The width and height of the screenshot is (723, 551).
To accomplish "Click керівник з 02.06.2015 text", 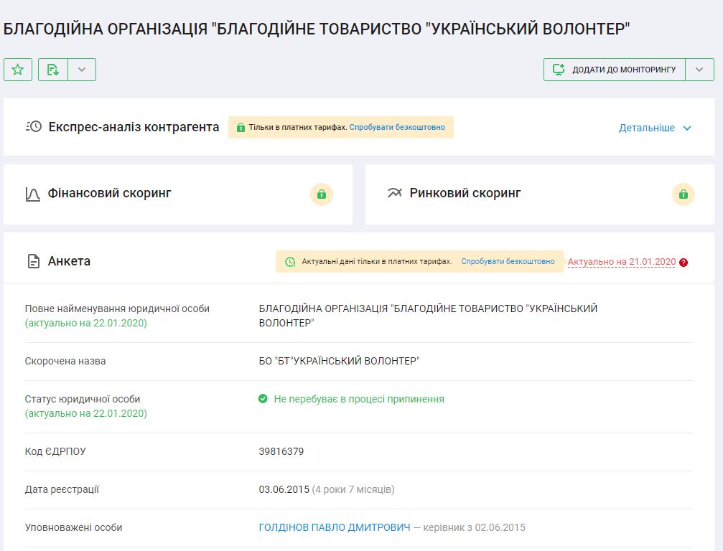I will 474,527.
